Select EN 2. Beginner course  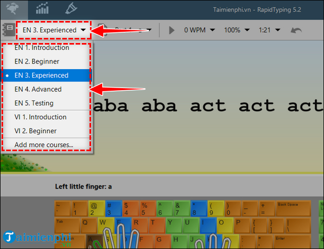47,61
